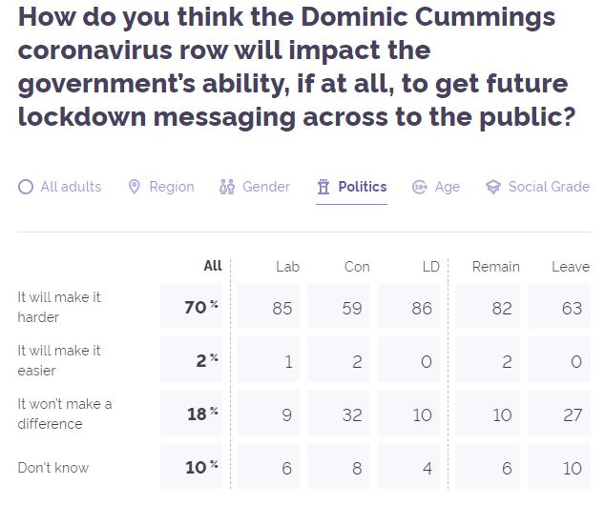Image resolution: width=605 pixels, height=505 pixels.
Task: Click the circle icon beside All adults
Action: click(x=26, y=187)
